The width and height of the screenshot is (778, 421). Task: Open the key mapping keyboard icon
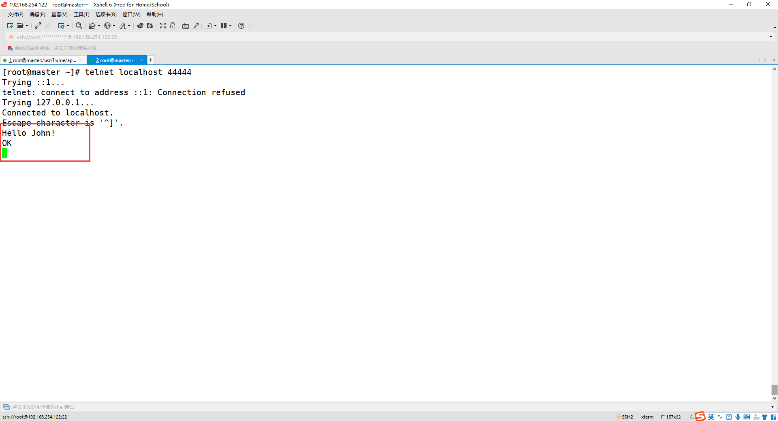pos(186,26)
